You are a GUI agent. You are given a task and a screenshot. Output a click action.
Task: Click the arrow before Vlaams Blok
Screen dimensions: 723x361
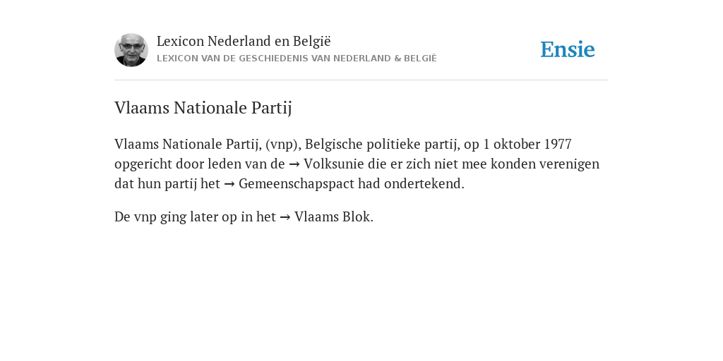(285, 217)
